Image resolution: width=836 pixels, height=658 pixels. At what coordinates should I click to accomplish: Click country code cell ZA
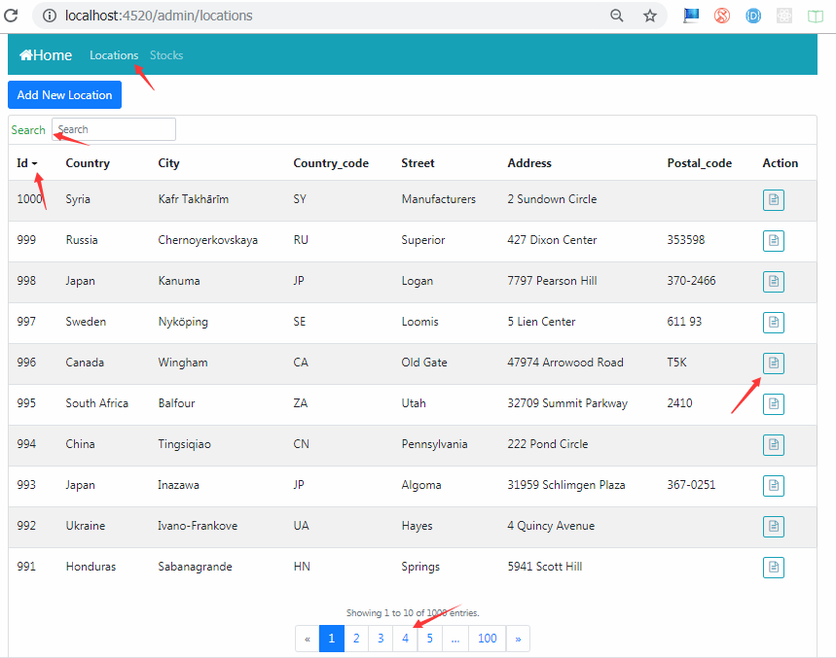pos(300,403)
